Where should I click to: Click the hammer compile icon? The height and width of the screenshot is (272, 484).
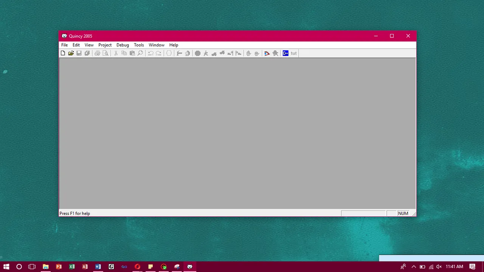pos(180,53)
